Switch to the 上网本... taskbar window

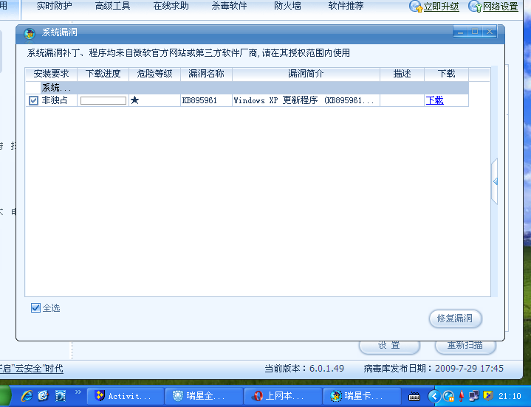[x=283, y=396]
